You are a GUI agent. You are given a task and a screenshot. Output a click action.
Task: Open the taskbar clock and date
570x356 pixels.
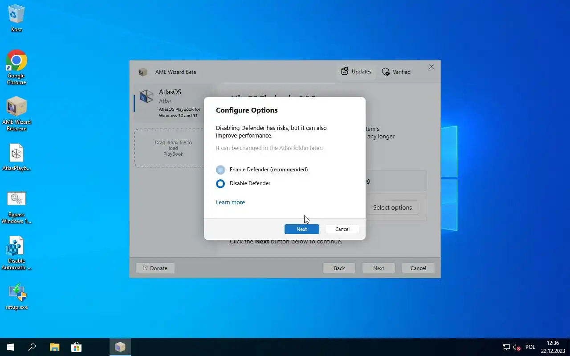[553, 347]
